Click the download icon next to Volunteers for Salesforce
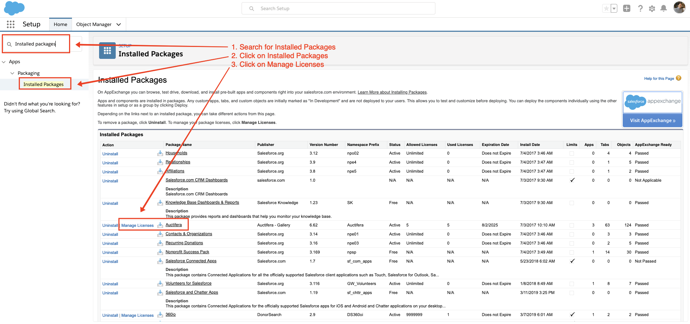 (160, 284)
